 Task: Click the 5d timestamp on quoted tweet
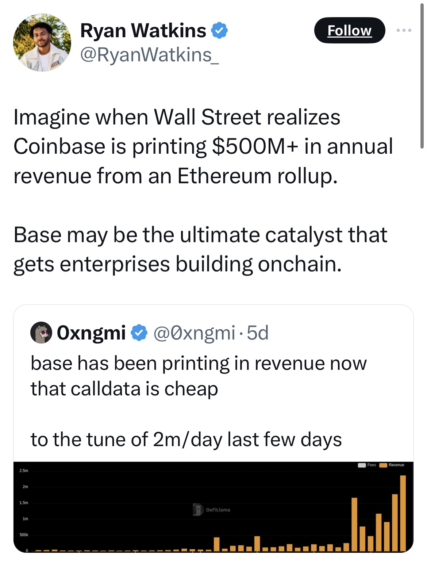tap(258, 333)
